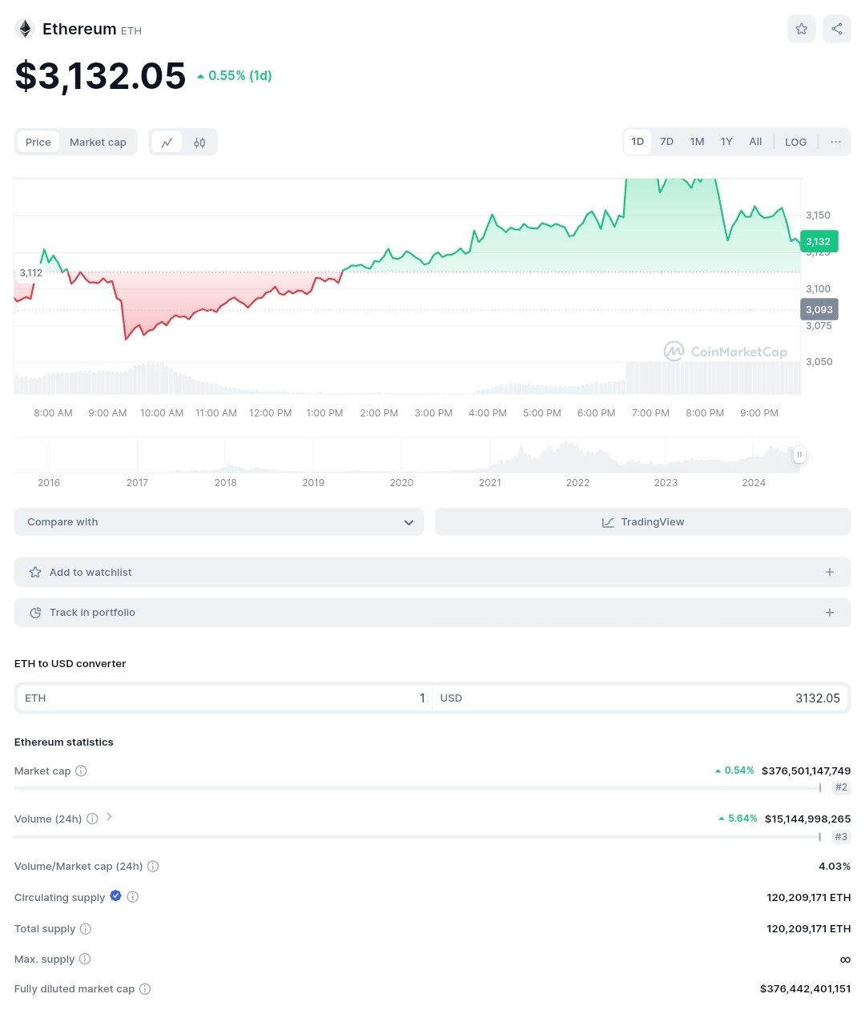Click the plus icon on Add to watchlist
This screenshot has width=865, height=1022.
pyautogui.click(x=830, y=572)
